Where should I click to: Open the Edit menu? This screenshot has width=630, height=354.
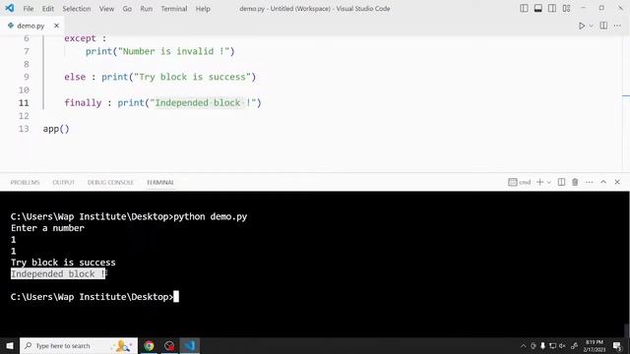click(48, 9)
